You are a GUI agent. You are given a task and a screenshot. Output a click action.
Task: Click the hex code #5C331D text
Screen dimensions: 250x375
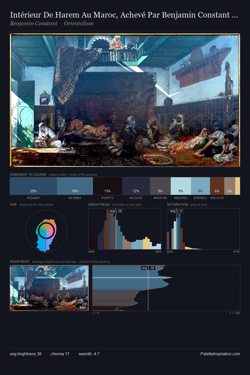coord(217,198)
